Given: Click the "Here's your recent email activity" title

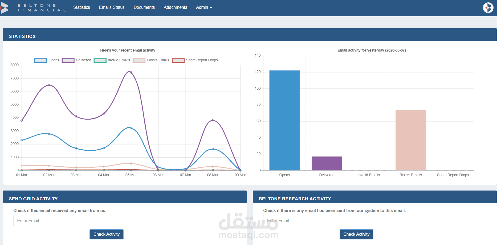Looking at the screenshot, I should 128,50.
